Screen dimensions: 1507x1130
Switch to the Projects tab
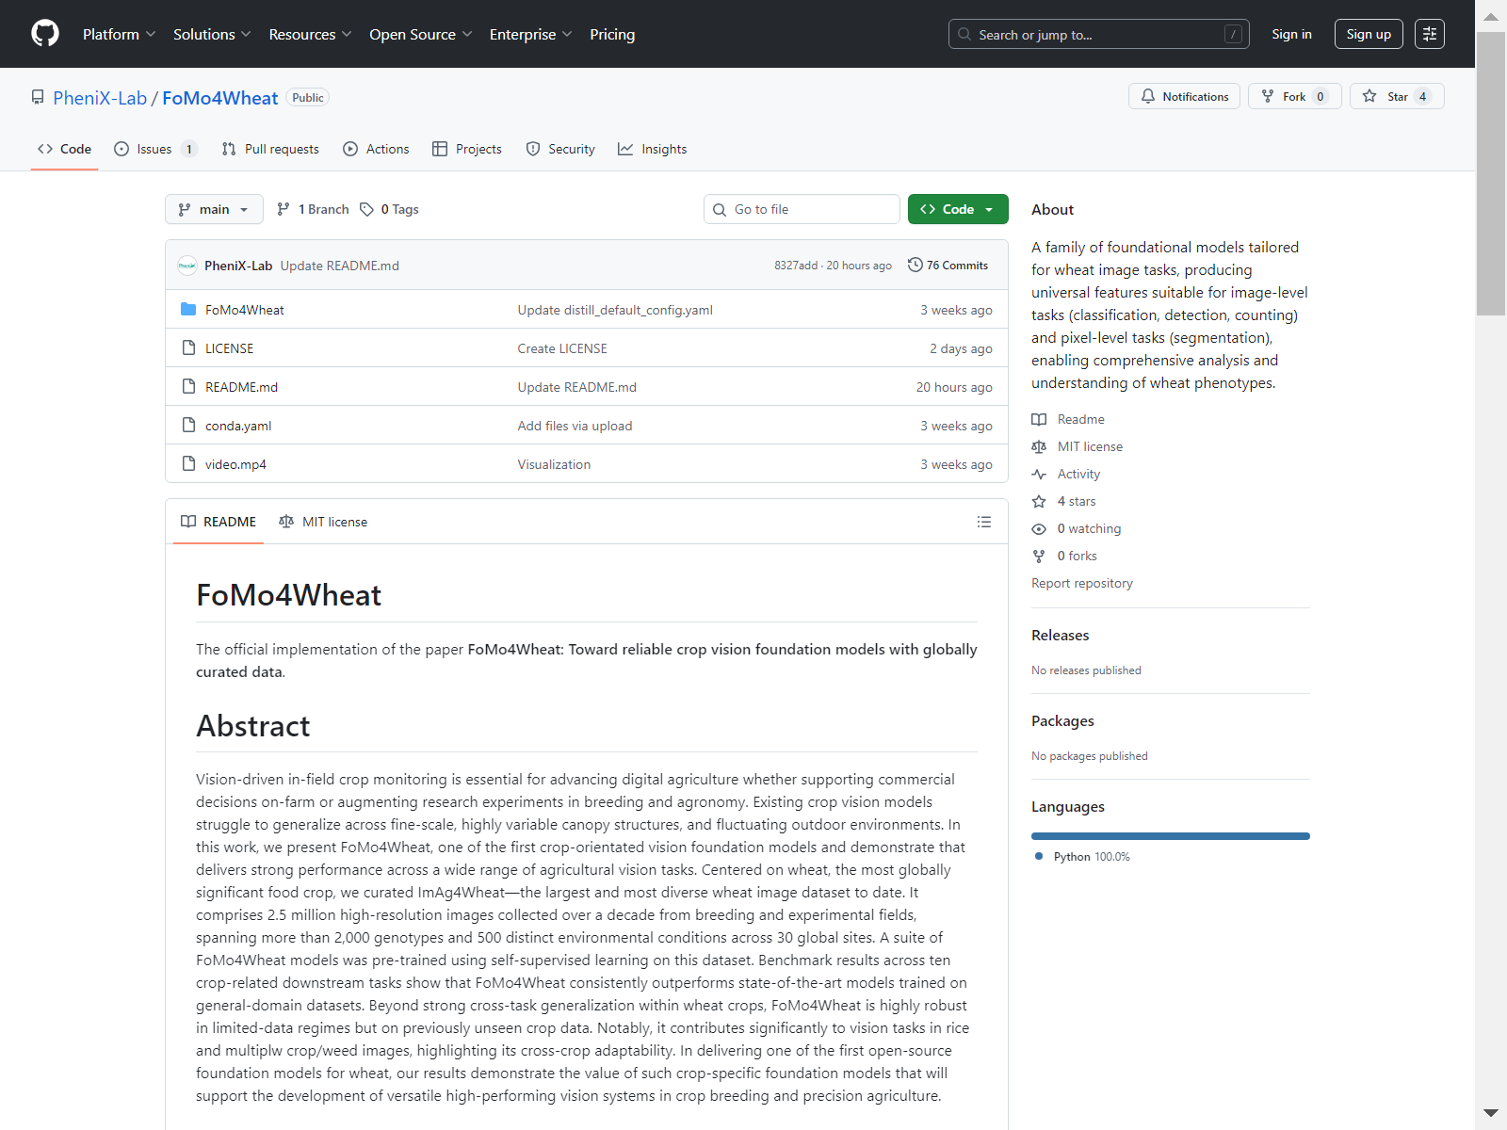point(467,149)
